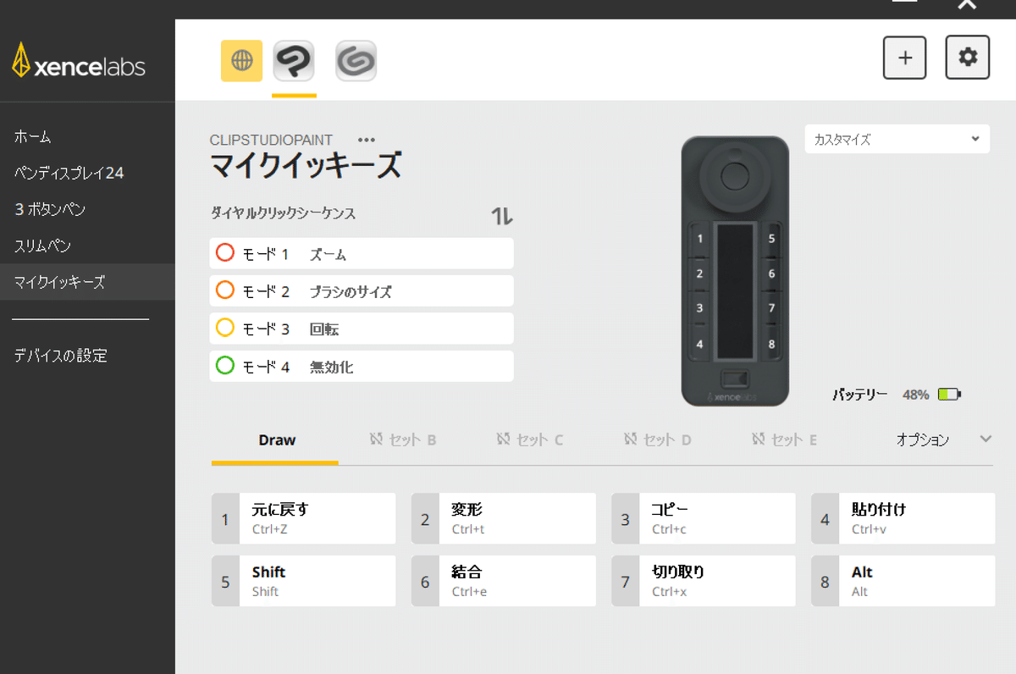Edit key 6 結合 Ctrl+e
Screen dimensions: 1016x674
tap(503, 581)
